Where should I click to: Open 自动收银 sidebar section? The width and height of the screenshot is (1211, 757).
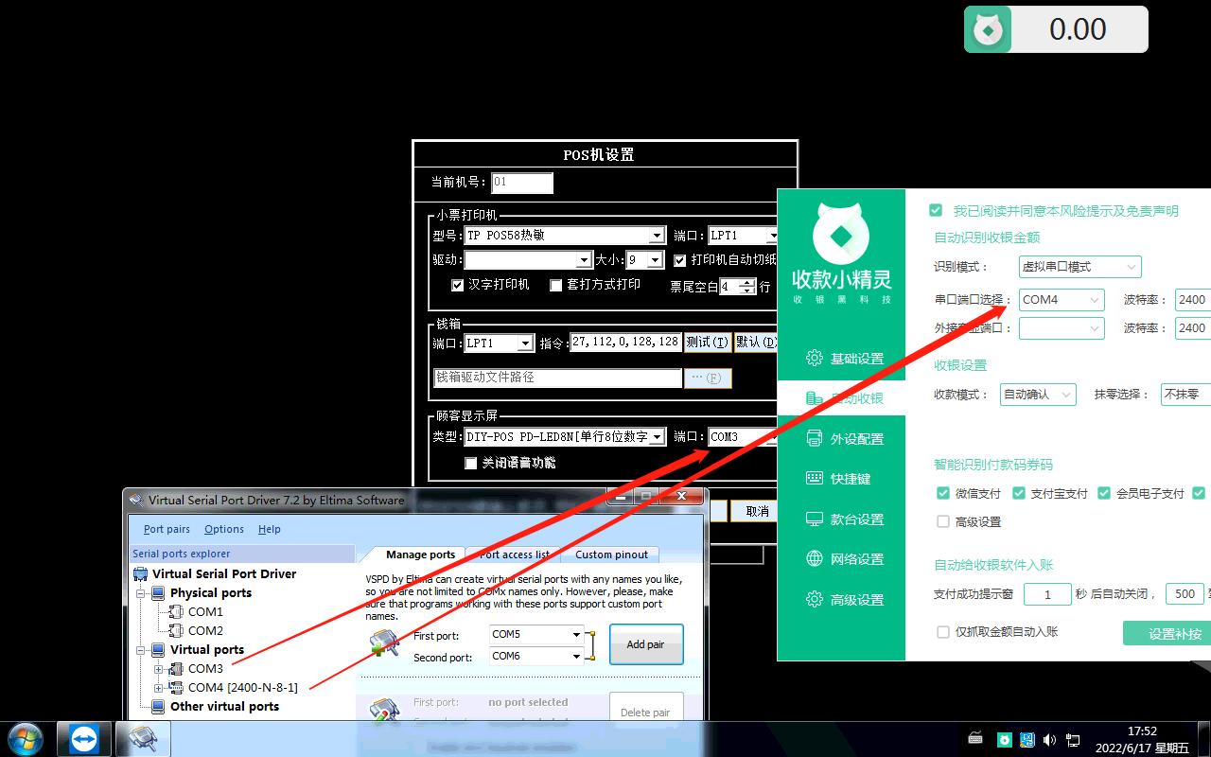(x=841, y=397)
